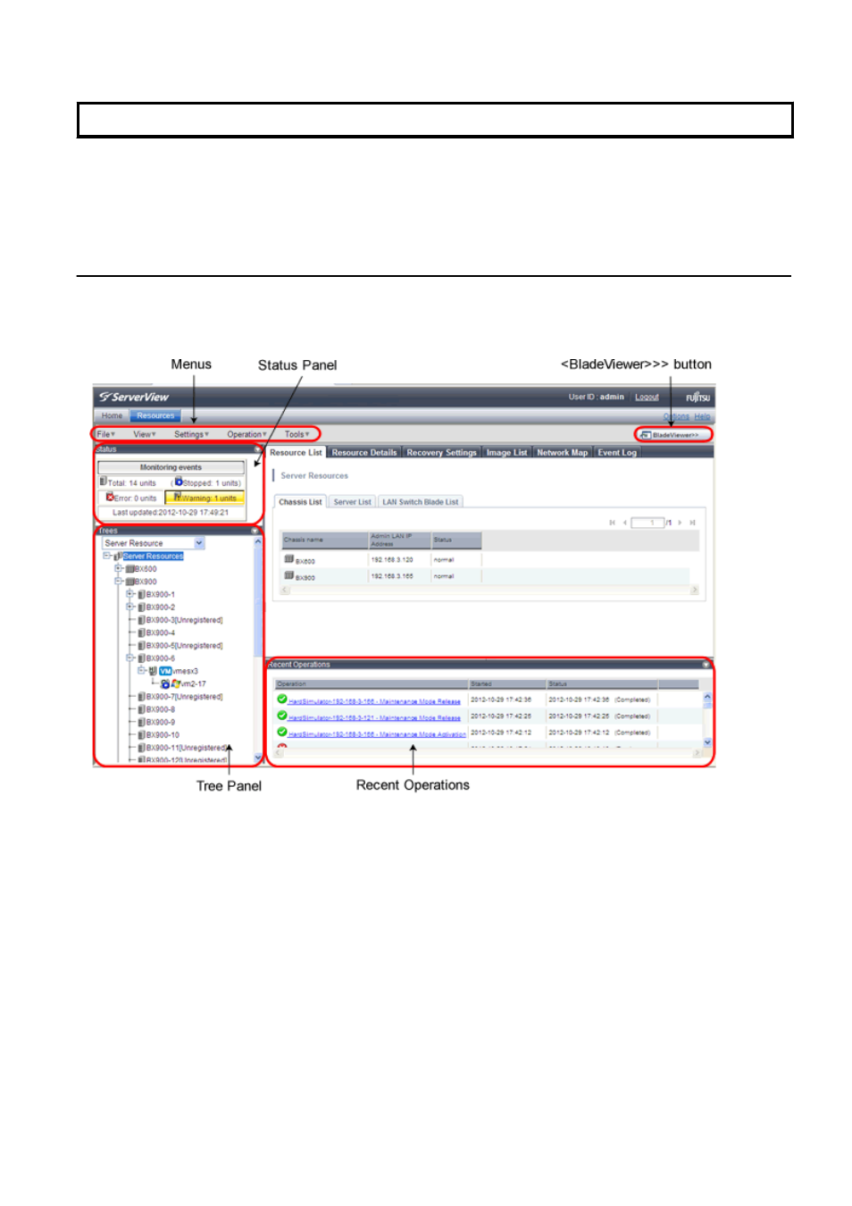Viewport: 852px width, 1206px height.
Task: Click the Warning units status icon
Action: tap(178, 497)
